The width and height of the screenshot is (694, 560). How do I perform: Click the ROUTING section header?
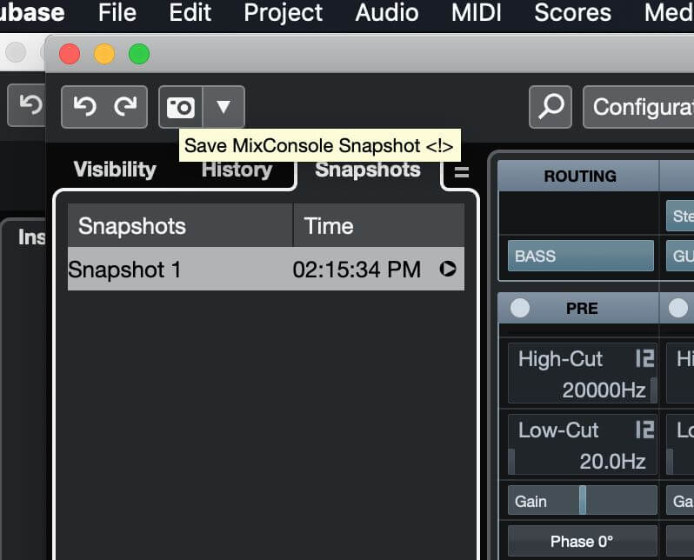tap(579, 177)
